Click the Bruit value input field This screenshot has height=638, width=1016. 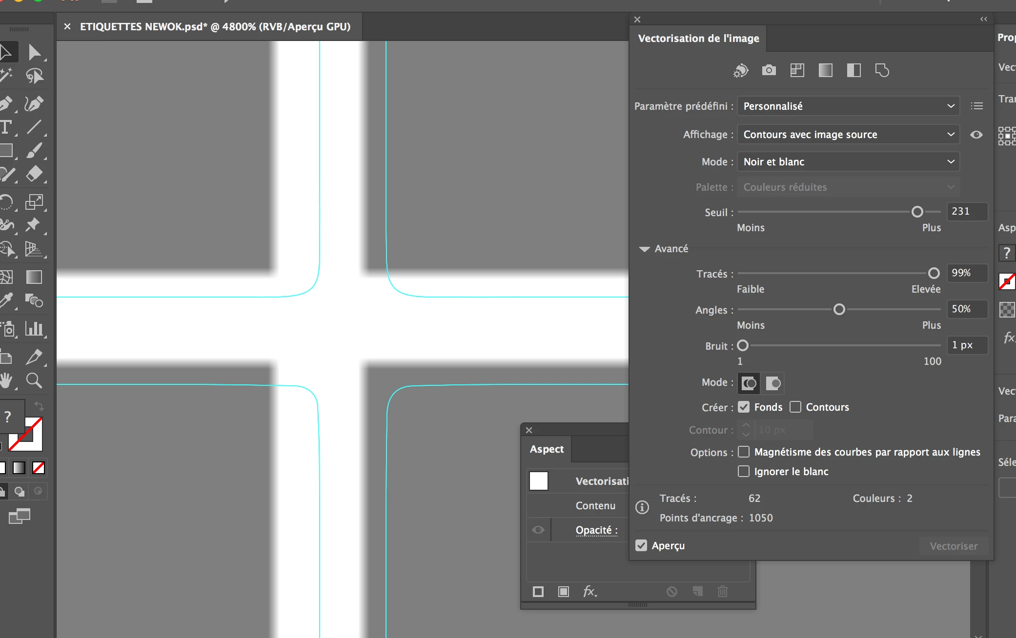pos(967,345)
